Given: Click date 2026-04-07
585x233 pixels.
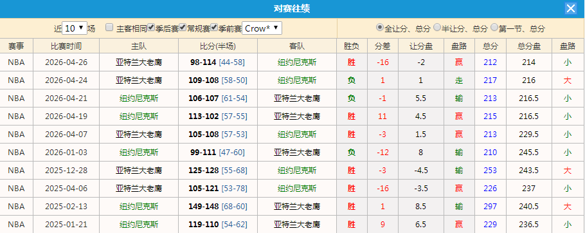Looking at the screenshot, I should tap(66, 134).
